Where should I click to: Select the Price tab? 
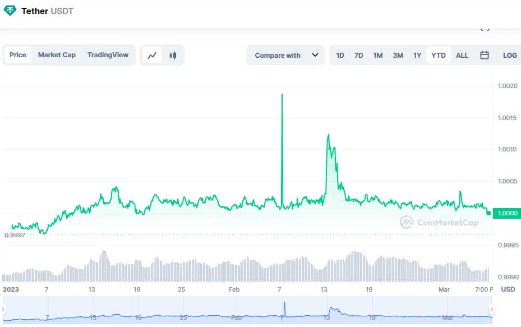17,55
